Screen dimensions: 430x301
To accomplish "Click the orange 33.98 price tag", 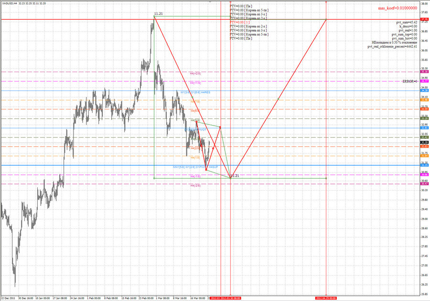I will 425,100.
